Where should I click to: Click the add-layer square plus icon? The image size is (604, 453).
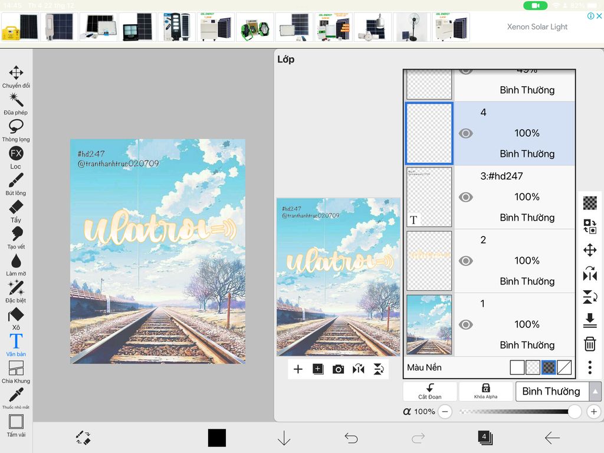click(318, 369)
